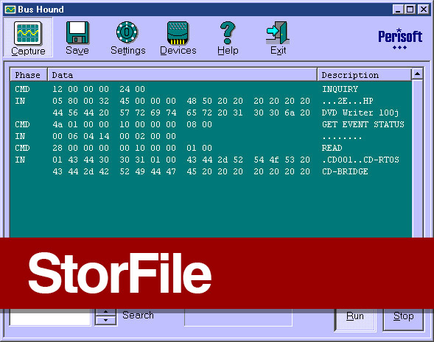This screenshot has height=342, width=434.
Task: Open Settings dial icon
Action: pos(127,32)
